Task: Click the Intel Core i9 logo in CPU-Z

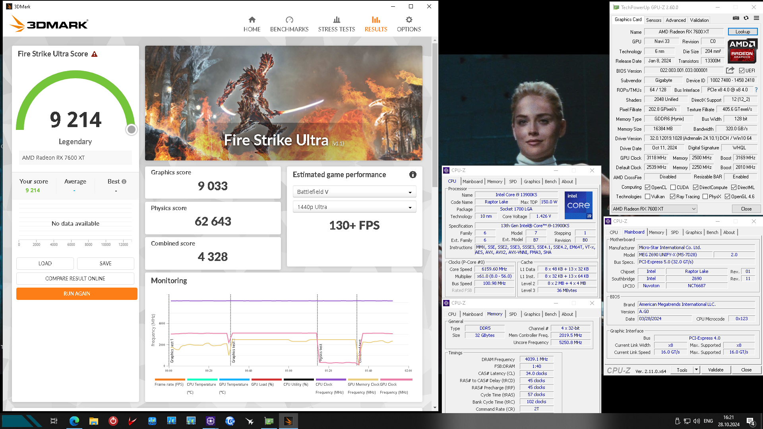Action: point(579,205)
